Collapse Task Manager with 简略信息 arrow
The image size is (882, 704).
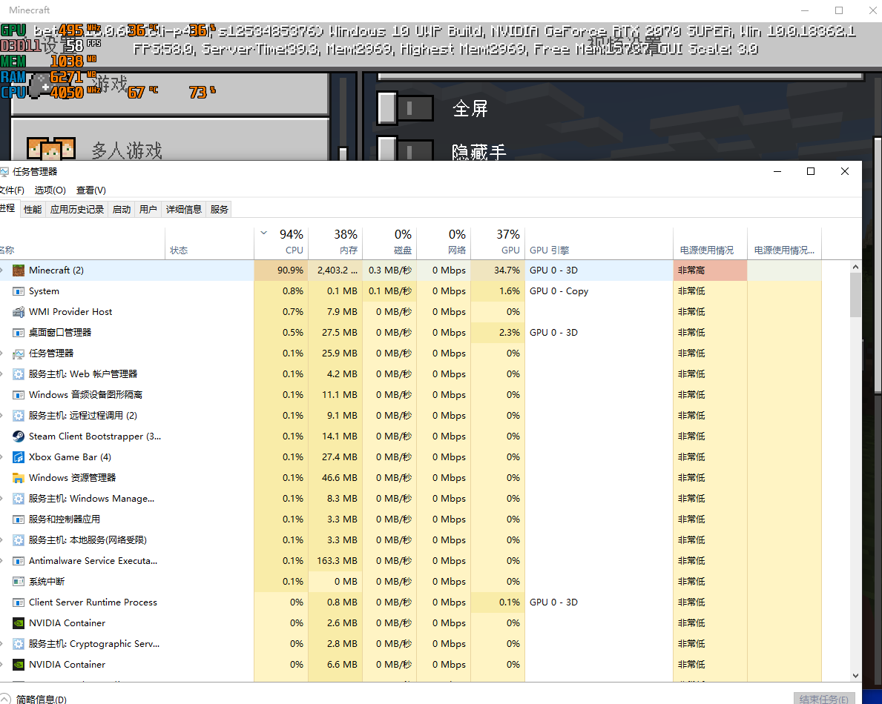7,699
